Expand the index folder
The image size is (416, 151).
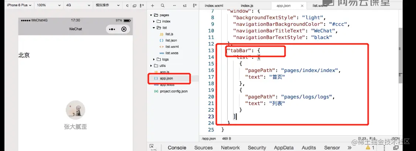click(x=154, y=21)
